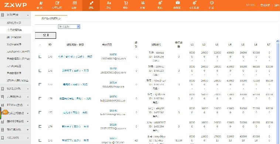Viewport: 280px width, 144px height.
Task: Click the ZXWP logo
Action: (16, 5)
